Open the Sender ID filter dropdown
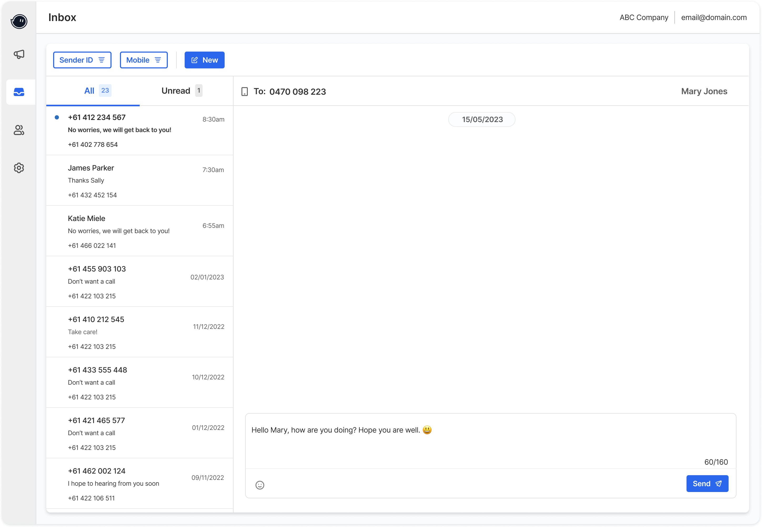Viewport: 762px width, 527px height. tap(82, 60)
